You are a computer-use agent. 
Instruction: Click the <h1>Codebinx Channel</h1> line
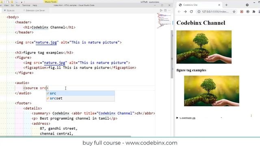49,27
